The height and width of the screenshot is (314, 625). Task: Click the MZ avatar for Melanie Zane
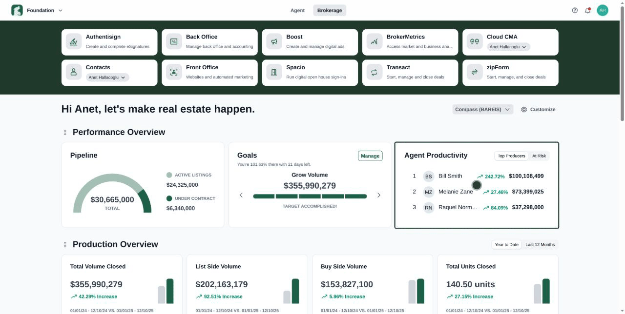click(428, 192)
